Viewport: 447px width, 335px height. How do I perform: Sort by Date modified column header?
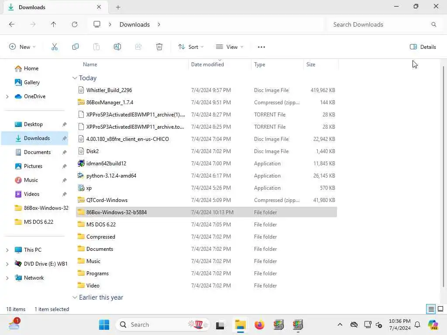point(220,65)
